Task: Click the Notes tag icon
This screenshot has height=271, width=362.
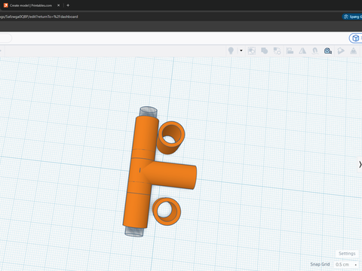Action: (x=341, y=51)
